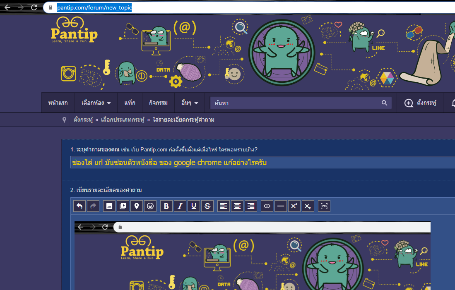Click the spoil tag icon

pos(324,206)
